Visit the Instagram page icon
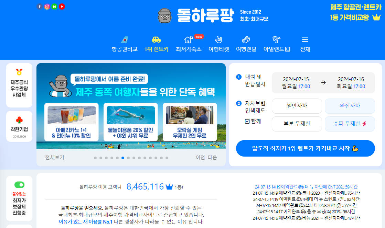Screen dimensions: 385x228 point(47,6)
